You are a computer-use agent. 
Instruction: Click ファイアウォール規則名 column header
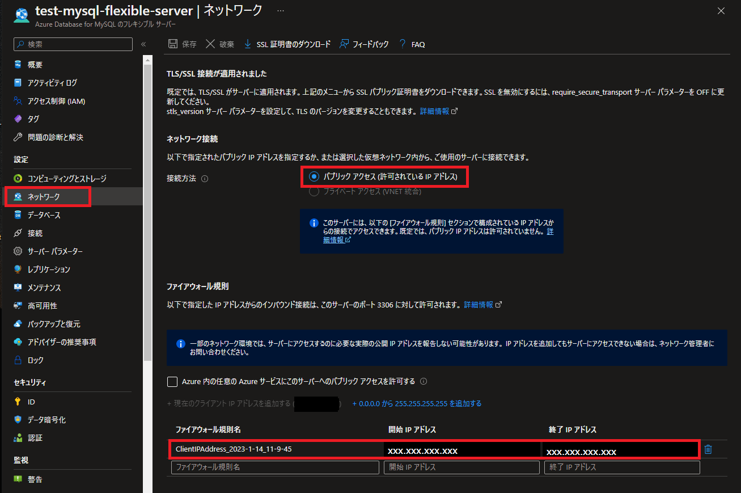[x=208, y=430]
